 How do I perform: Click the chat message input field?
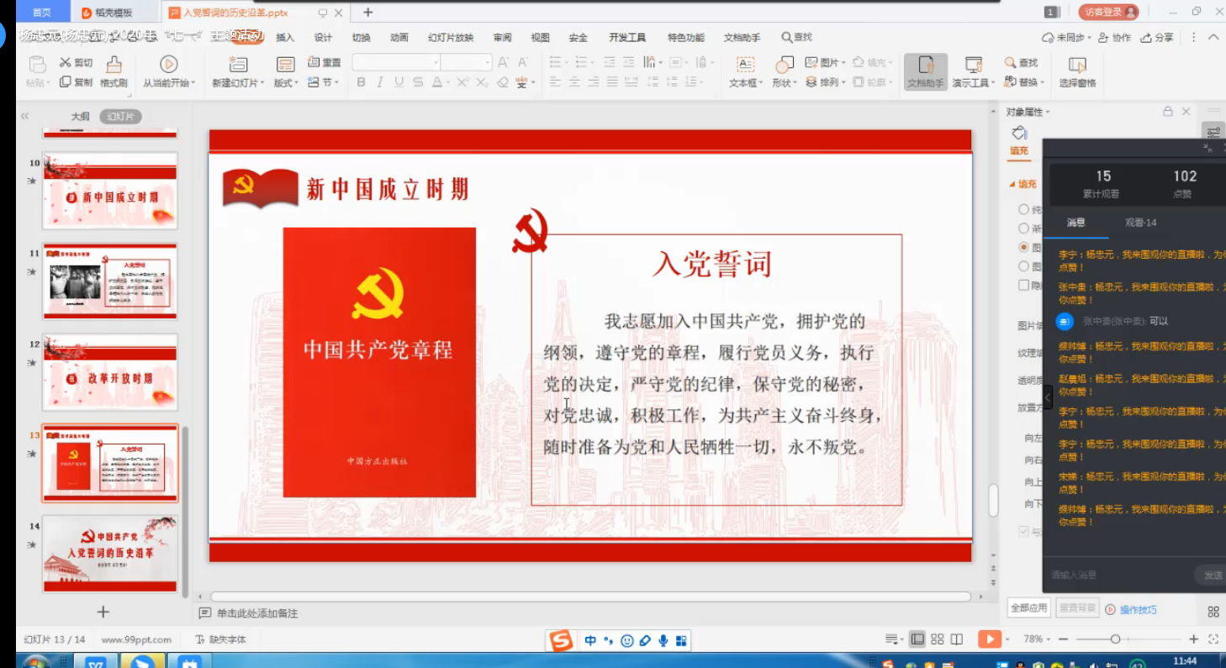[1118, 576]
